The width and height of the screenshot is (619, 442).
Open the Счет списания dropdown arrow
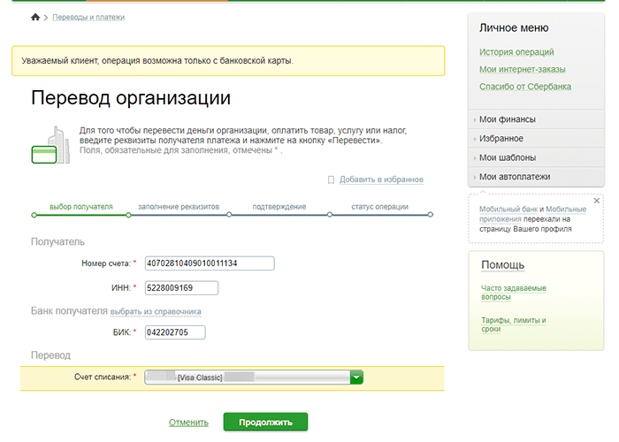point(356,377)
